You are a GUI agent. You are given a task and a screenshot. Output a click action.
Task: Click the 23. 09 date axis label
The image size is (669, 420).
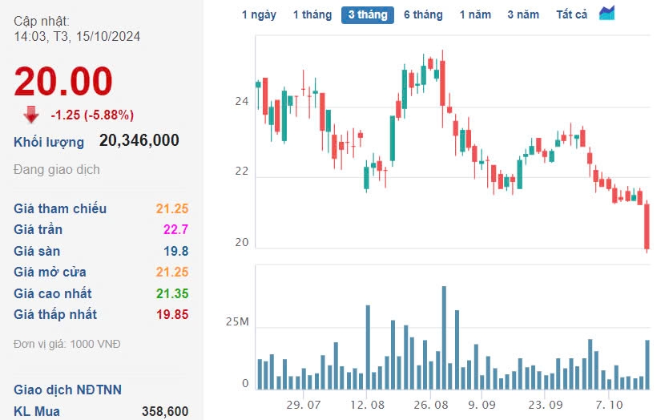(x=546, y=405)
